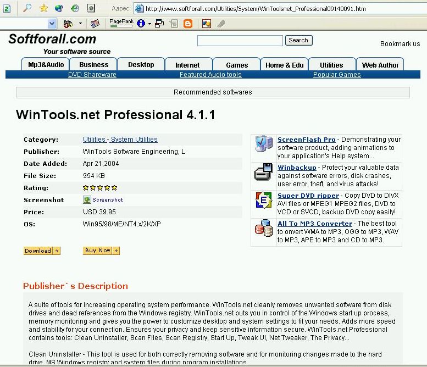Click the All To MP3 Converter icon

(264, 228)
